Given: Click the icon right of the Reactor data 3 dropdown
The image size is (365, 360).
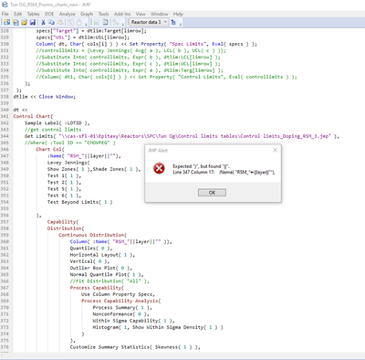Looking at the screenshot, I should pos(173,22).
